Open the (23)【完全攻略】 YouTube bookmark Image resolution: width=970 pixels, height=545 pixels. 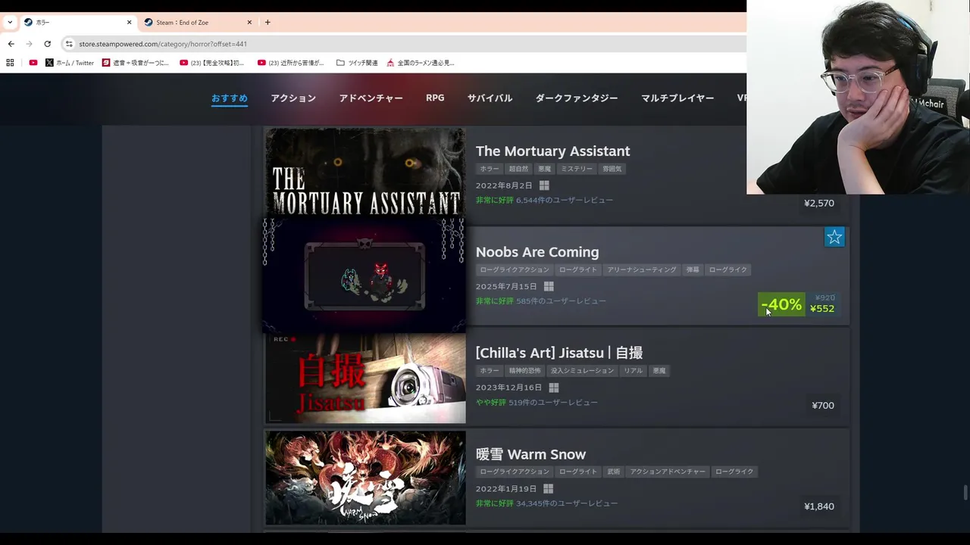click(x=212, y=63)
